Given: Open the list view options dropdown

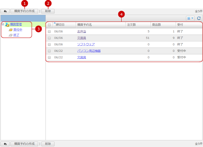Looking at the screenshot, I should pos(190,18).
